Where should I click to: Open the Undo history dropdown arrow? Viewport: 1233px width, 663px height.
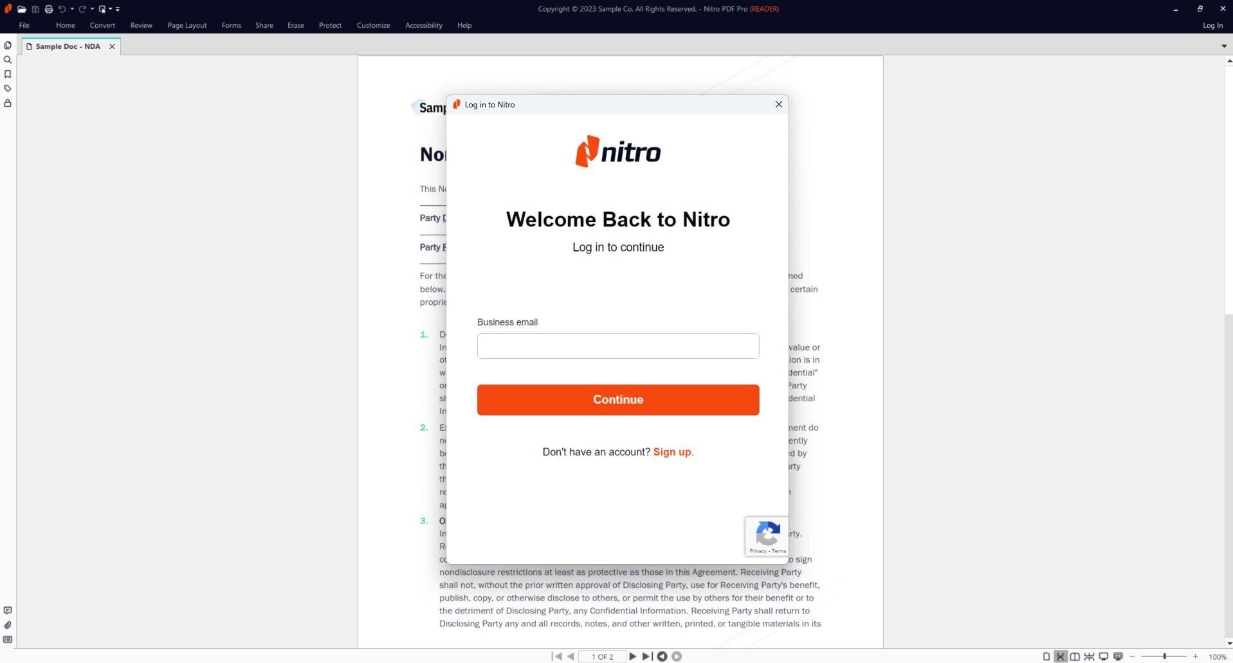[71, 9]
